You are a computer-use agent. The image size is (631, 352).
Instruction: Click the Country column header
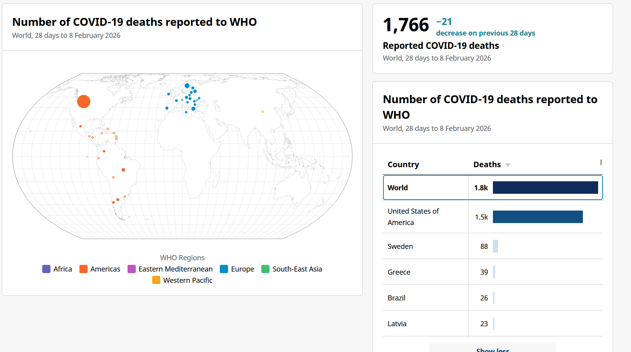pyautogui.click(x=403, y=164)
